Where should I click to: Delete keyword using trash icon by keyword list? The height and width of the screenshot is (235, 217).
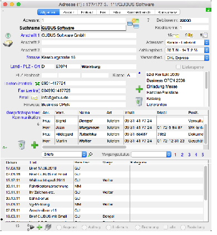139,102
